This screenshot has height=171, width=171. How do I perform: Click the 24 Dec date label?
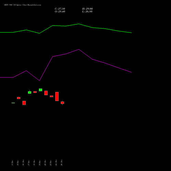56,163
